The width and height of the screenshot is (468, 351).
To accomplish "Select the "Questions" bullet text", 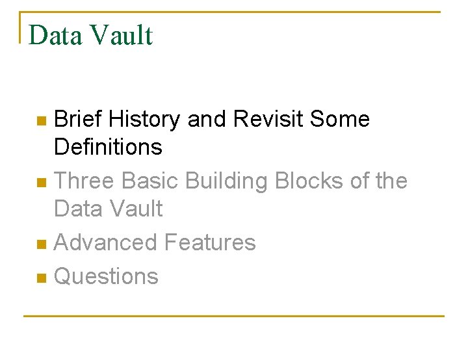I will (x=106, y=276).
